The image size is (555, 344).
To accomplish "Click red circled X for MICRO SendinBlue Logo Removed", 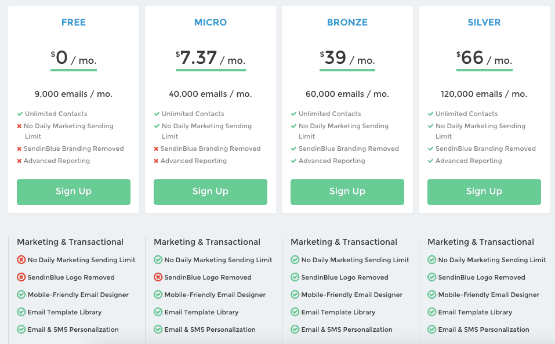I will pos(158,277).
